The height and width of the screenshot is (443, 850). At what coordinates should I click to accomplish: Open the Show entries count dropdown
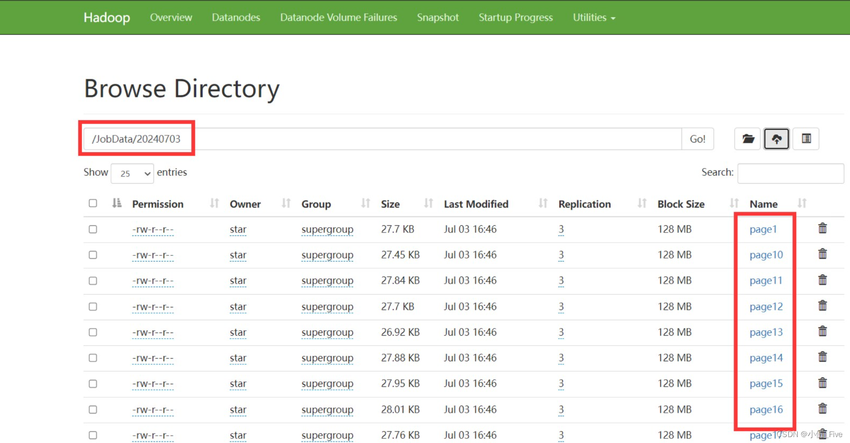pyautogui.click(x=132, y=173)
